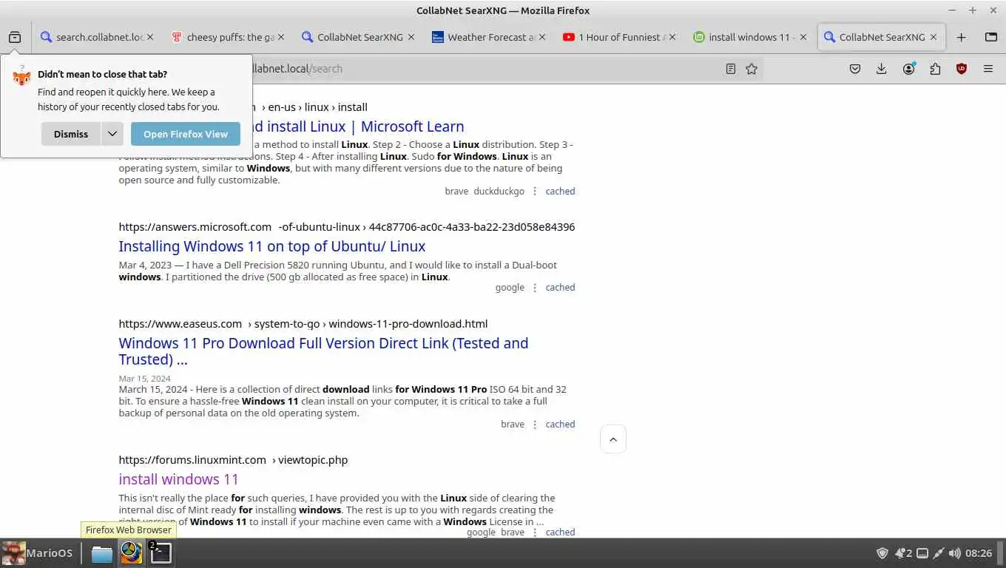The width and height of the screenshot is (1006, 568).
Task: List all tabs button in tab bar
Action: 991,37
